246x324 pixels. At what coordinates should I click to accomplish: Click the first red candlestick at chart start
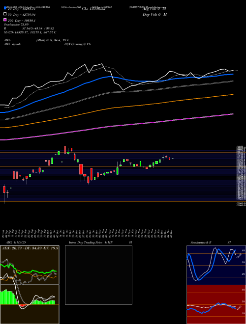[4, 190]
